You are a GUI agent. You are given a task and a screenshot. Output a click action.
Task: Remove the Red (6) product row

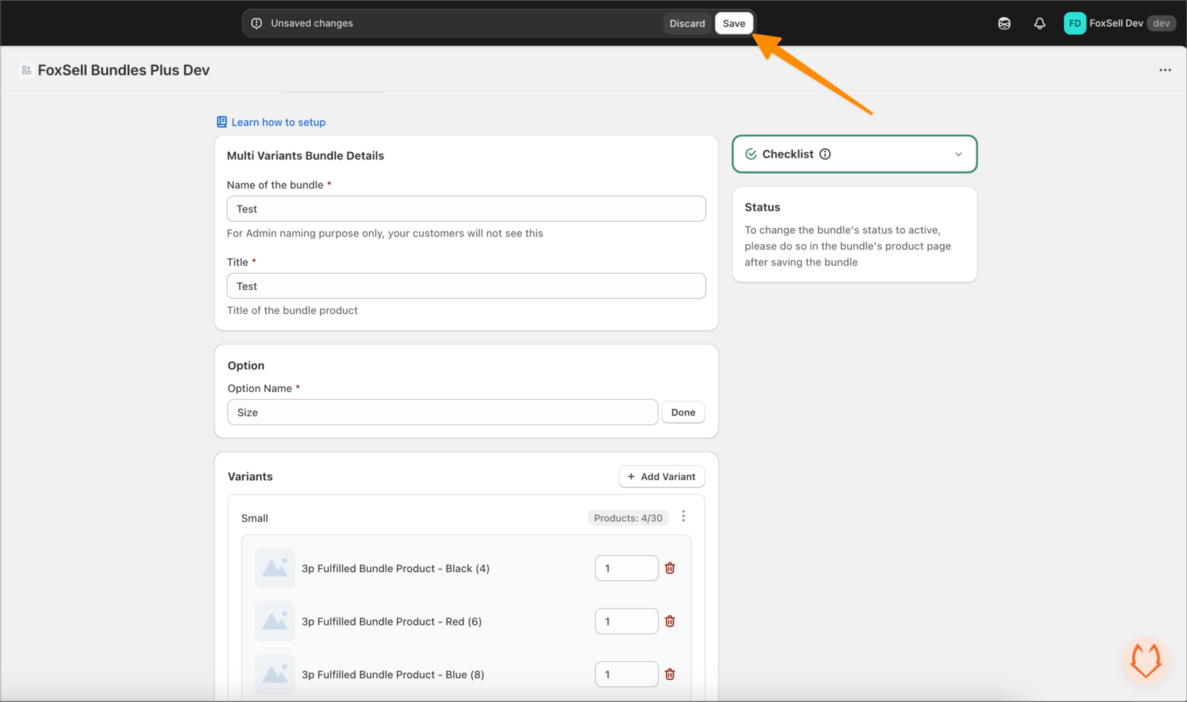[670, 622]
